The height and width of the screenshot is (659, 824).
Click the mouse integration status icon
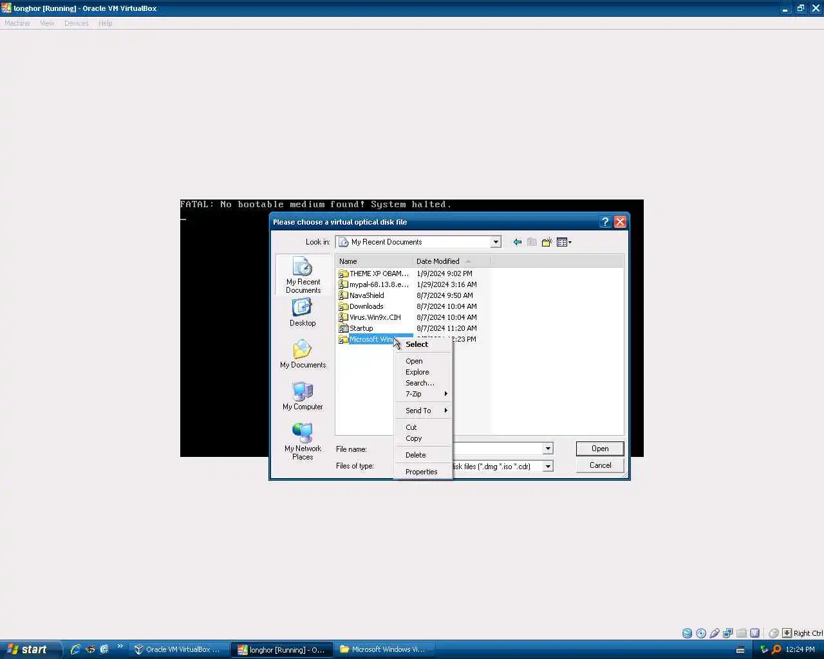(x=774, y=633)
